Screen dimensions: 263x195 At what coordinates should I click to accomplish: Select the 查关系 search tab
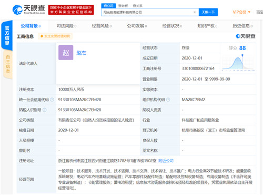(137, 6)
